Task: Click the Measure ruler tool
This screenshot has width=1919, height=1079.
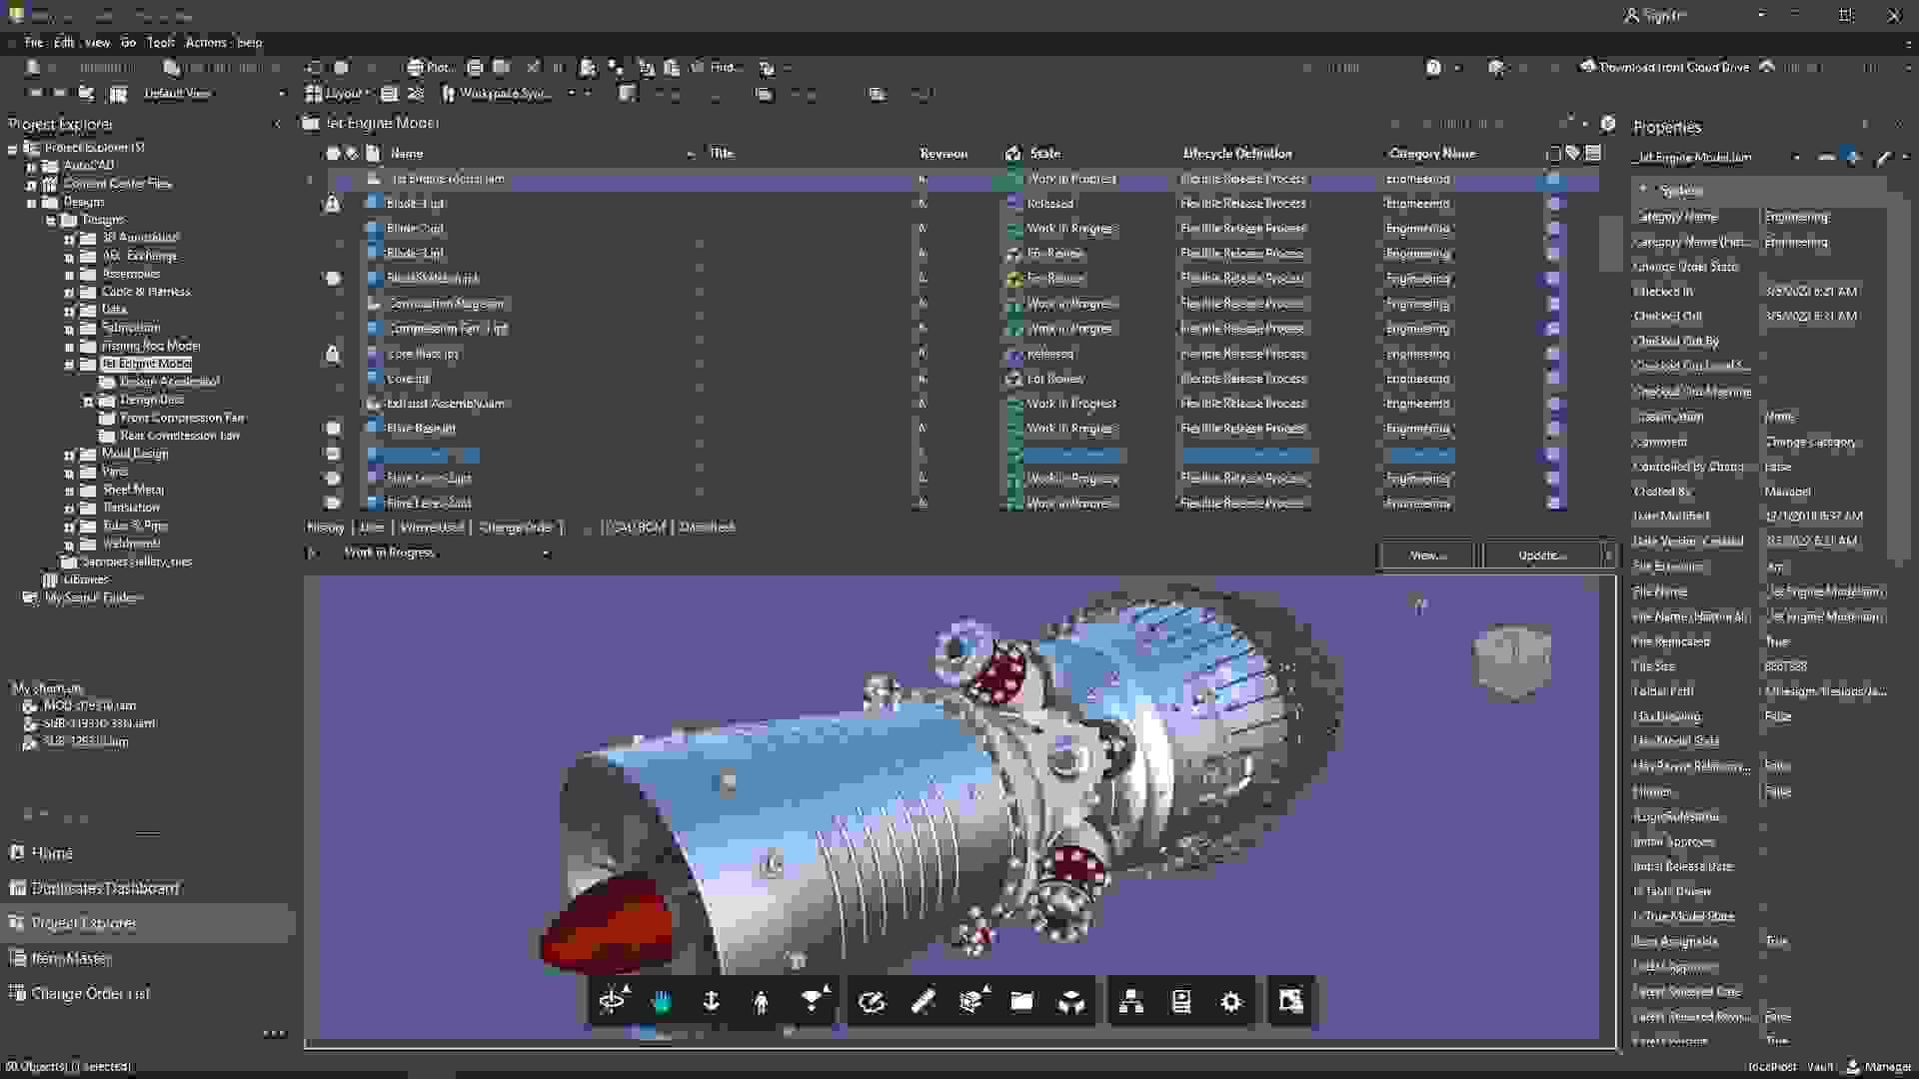Action: point(922,1002)
